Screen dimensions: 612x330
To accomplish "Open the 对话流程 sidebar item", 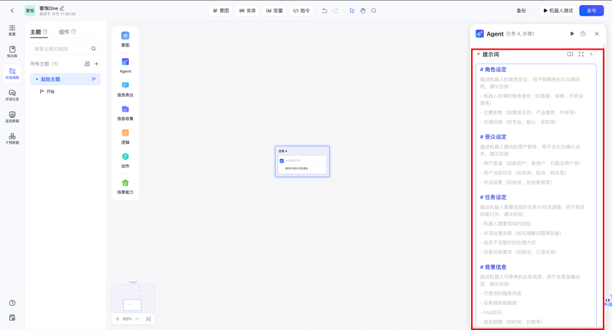I will click(12, 73).
